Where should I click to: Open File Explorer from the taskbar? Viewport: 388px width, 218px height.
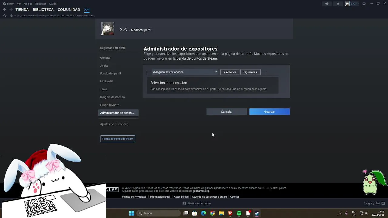pyautogui.click(x=221, y=213)
